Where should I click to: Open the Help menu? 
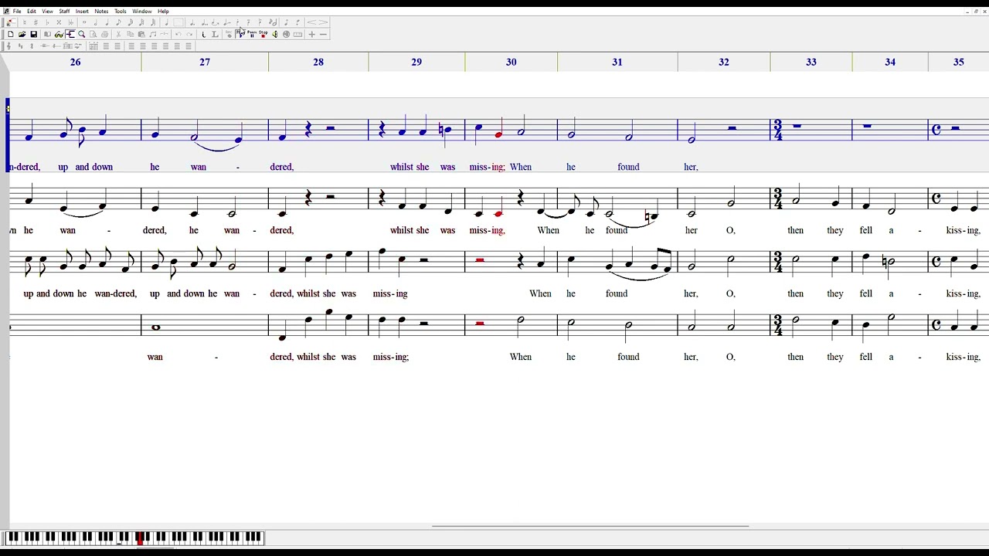tap(163, 12)
